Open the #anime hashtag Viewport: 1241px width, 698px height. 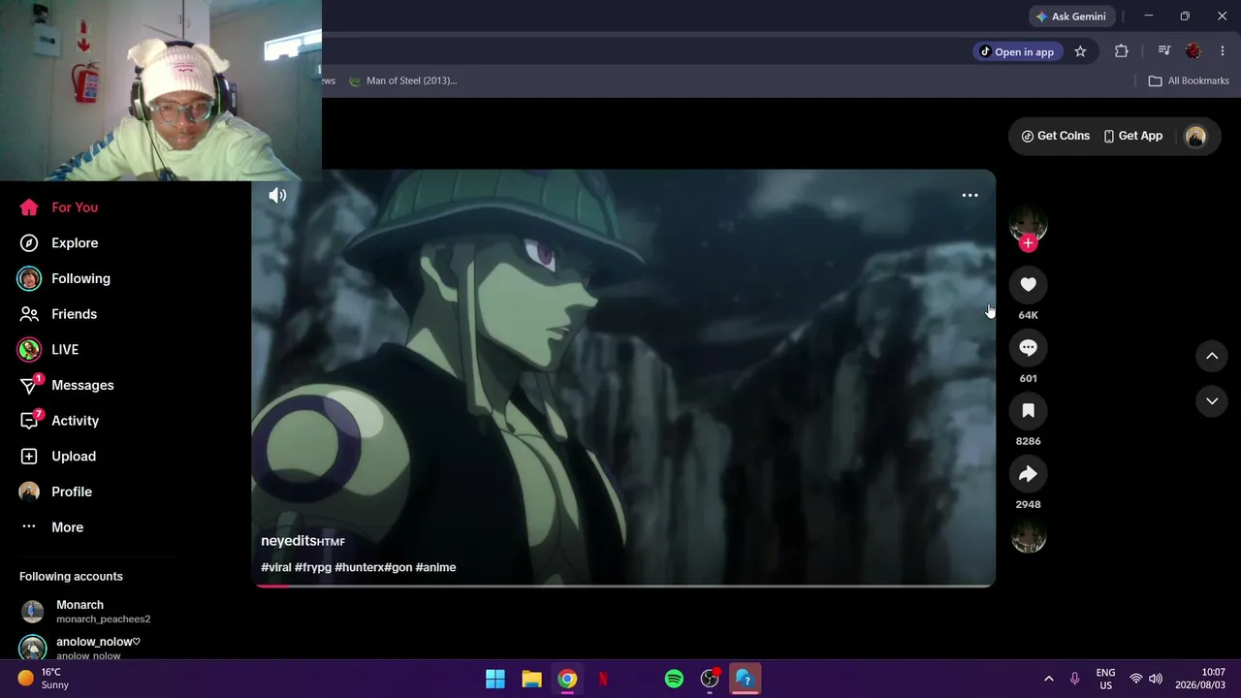pos(435,567)
